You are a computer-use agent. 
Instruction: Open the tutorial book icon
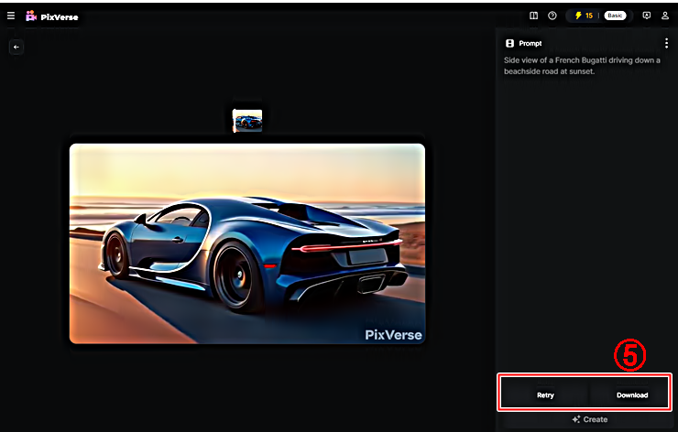click(533, 16)
